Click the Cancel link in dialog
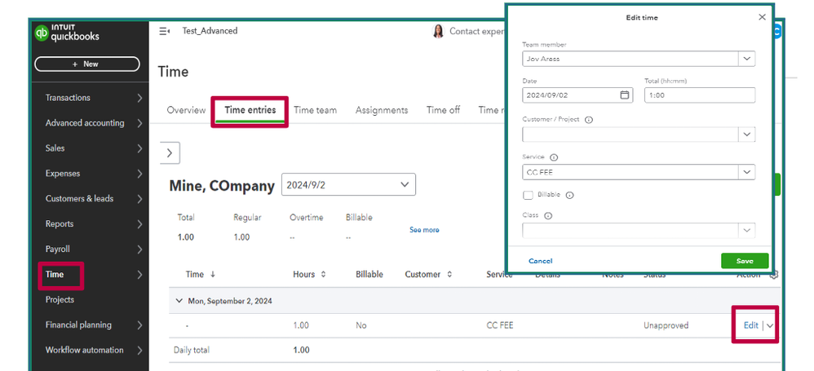Viewport: 814px width, 371px height. coord(541,261)
